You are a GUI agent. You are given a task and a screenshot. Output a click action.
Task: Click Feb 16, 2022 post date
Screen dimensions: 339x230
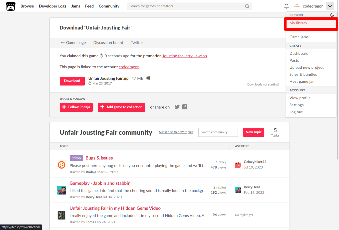click(x=254, y=192)
